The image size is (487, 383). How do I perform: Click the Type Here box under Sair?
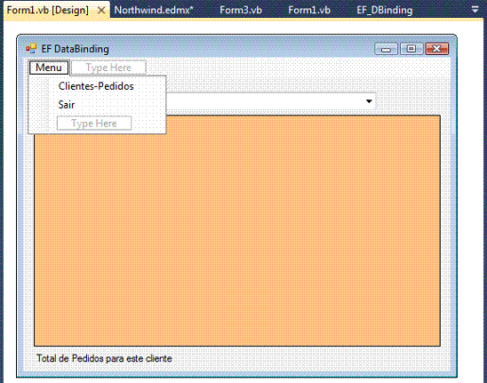(94, 124)
